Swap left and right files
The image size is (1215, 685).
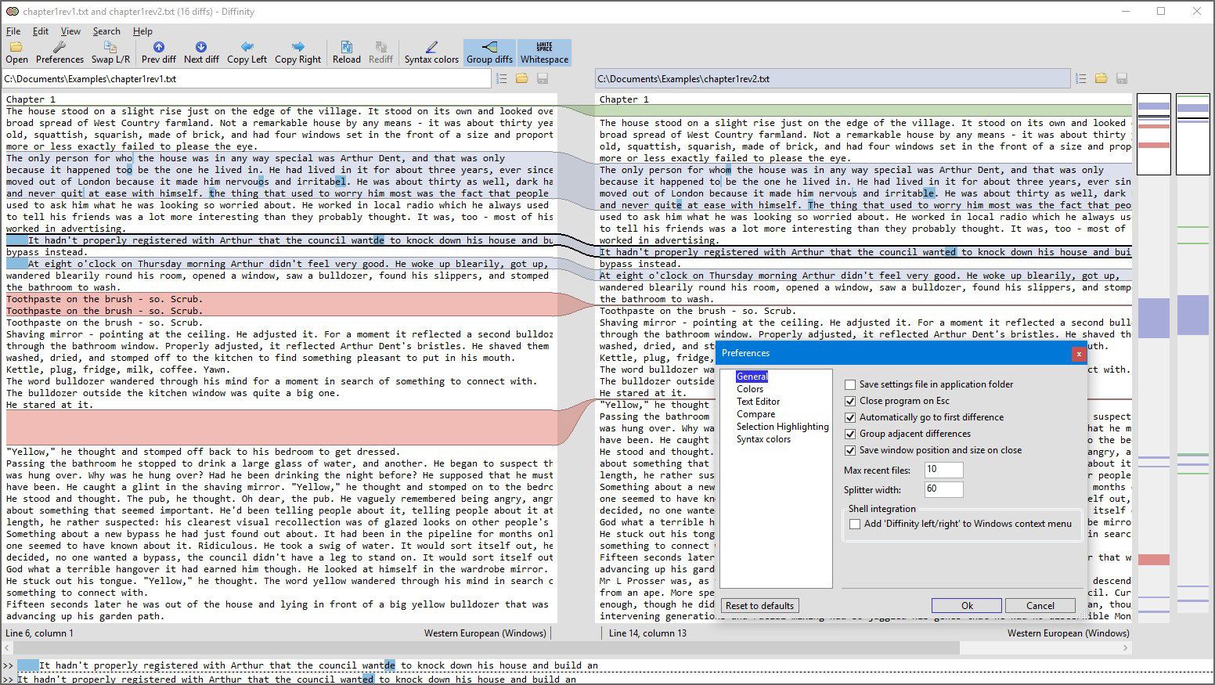click(x=110, y=52)
